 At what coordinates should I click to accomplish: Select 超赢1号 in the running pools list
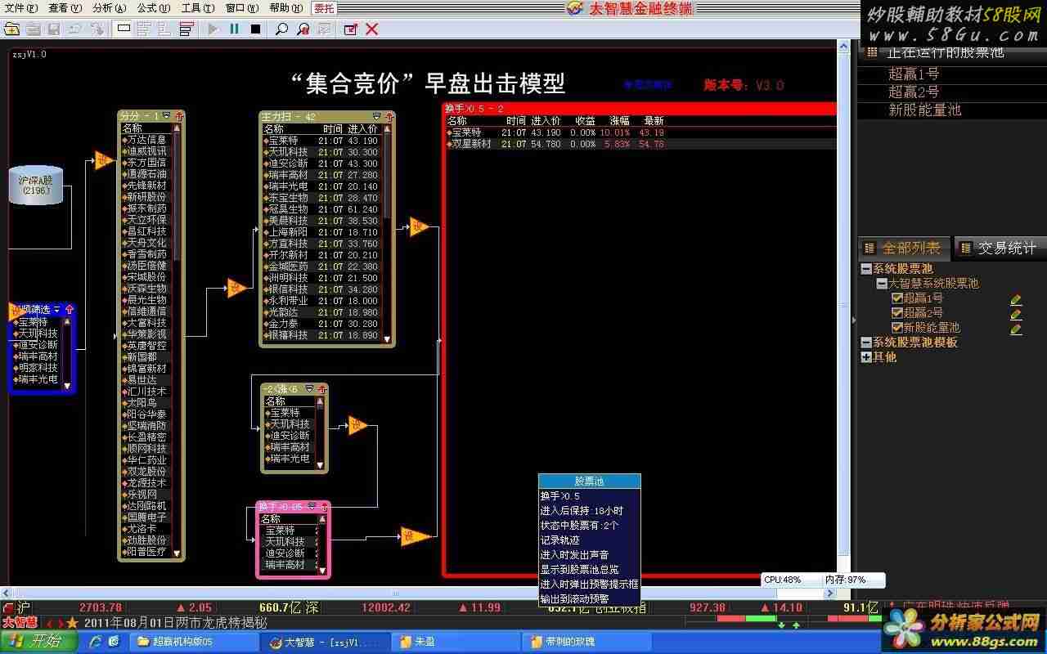[914, 74]
